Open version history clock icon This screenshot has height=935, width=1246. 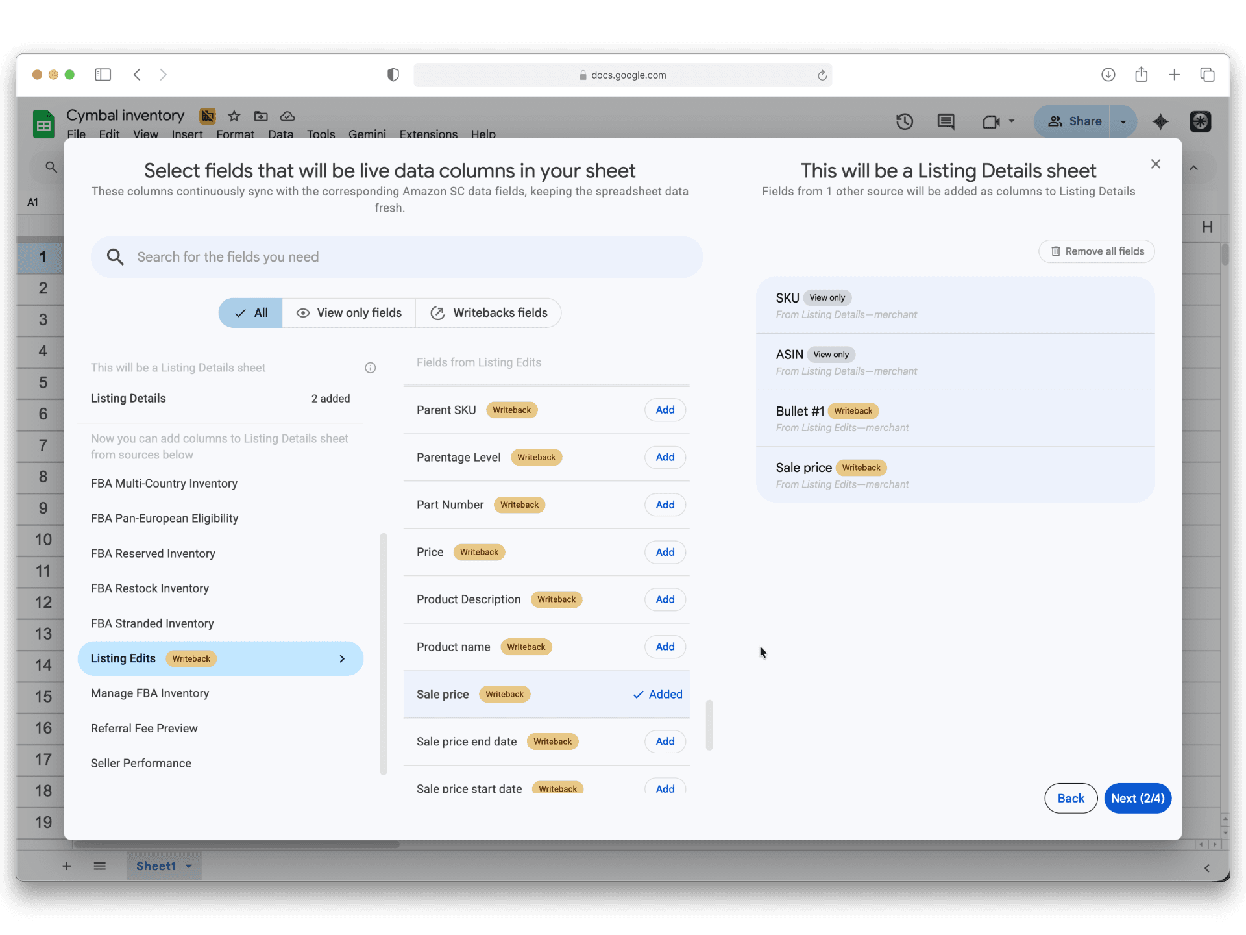point(904,121)
